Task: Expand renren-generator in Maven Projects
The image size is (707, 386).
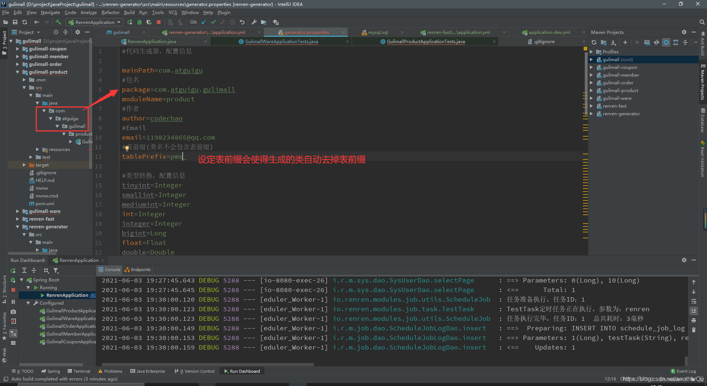Action: coord(591,113)
